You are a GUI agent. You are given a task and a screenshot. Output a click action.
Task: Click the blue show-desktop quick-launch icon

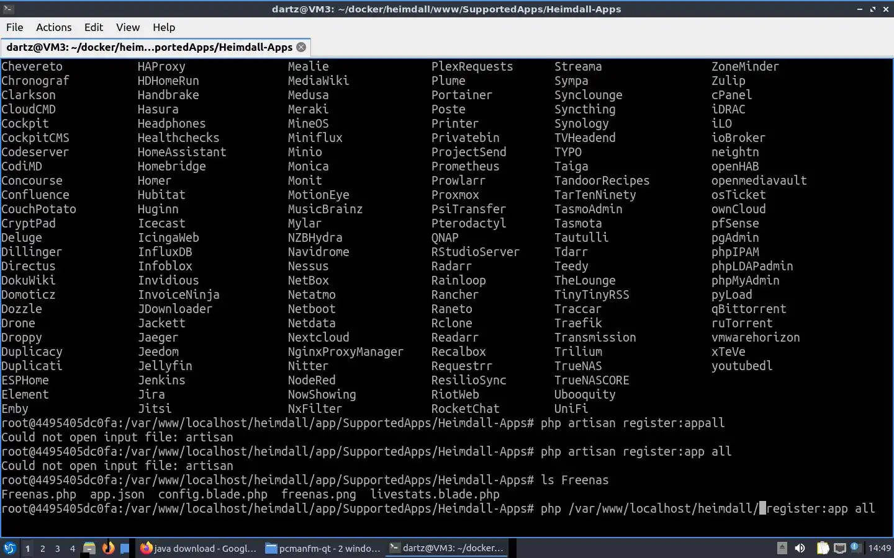pos(125,548)
